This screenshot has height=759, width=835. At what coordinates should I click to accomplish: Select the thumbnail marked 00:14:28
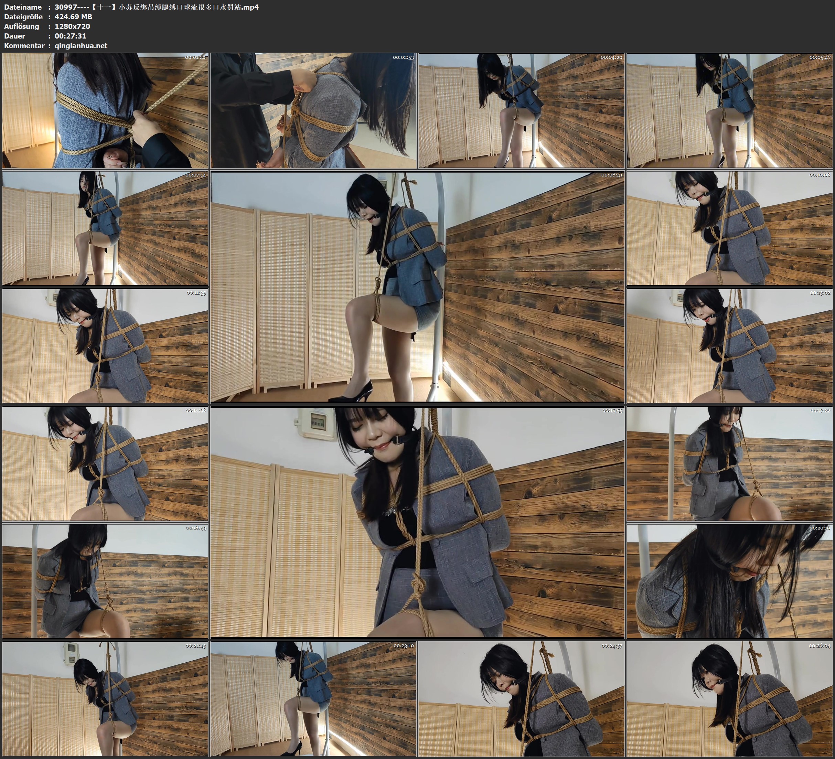(105, 463)
